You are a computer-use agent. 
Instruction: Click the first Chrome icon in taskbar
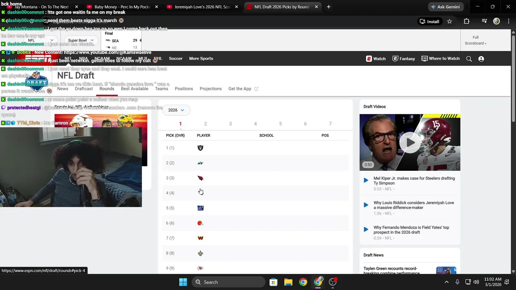pyautogui.click(x=303, y=282)
